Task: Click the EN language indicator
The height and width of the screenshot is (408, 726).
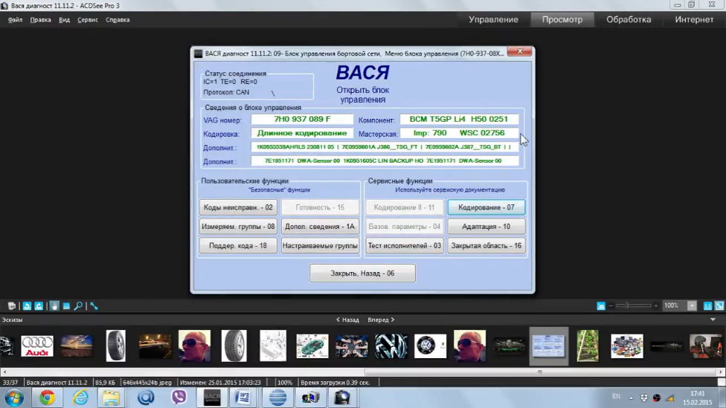Action: pyautogui.click(x=616, y=396)
